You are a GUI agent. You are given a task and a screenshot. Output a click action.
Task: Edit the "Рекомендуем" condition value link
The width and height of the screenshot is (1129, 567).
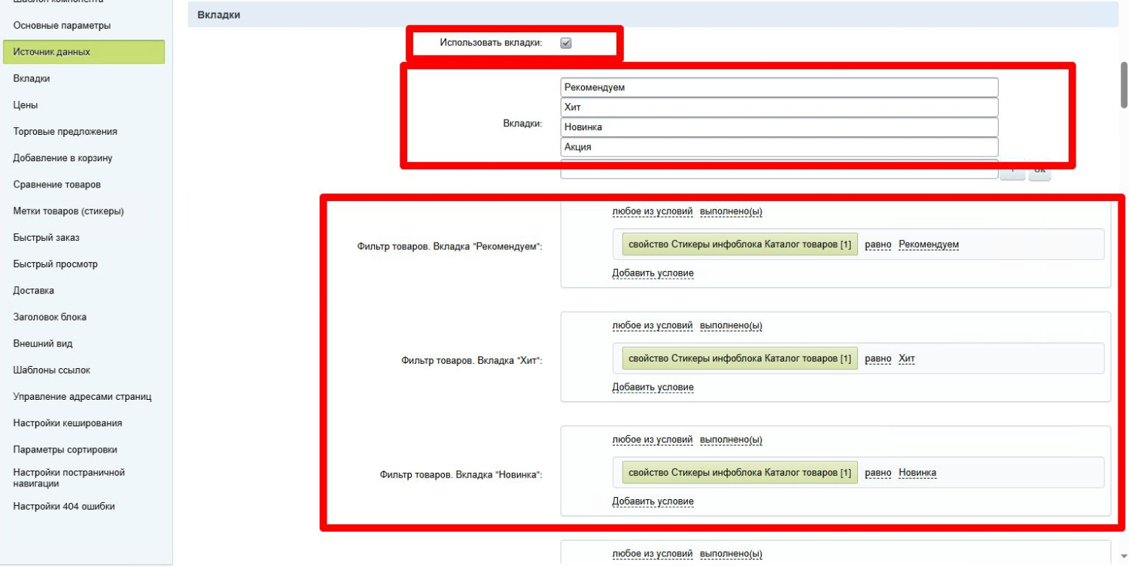point(929,245)
